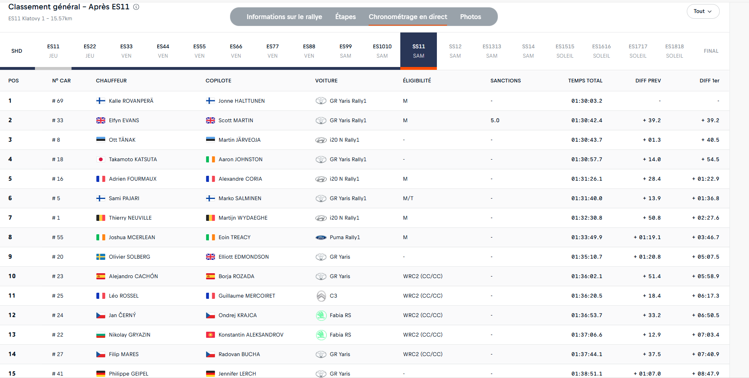Click Hyundai logo in Thierry Neuville's row

321,218
